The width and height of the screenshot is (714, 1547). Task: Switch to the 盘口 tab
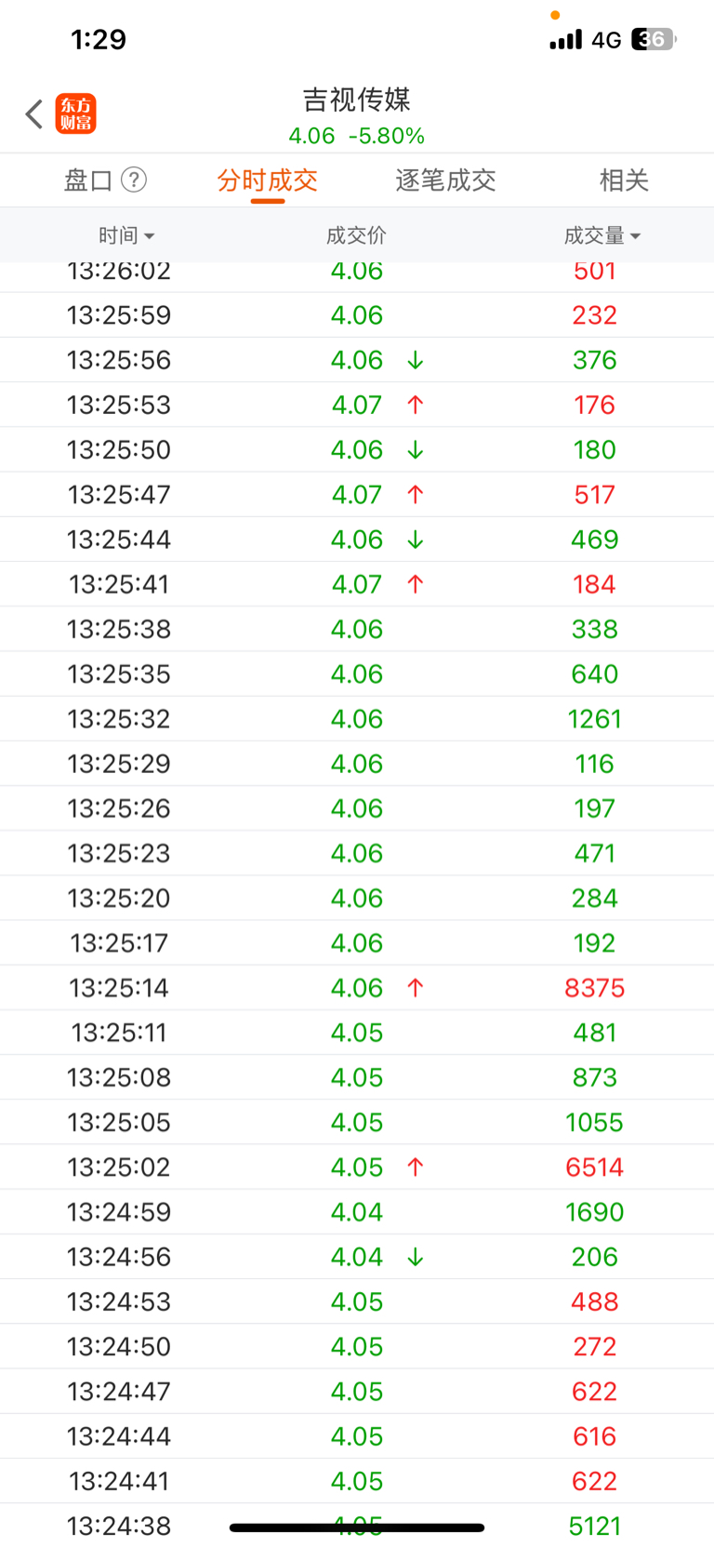(x=88, y=180)
